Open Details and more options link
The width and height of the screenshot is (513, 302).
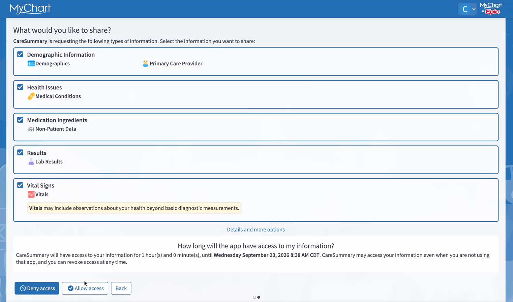pyautogui.click(x=256, y=230)
